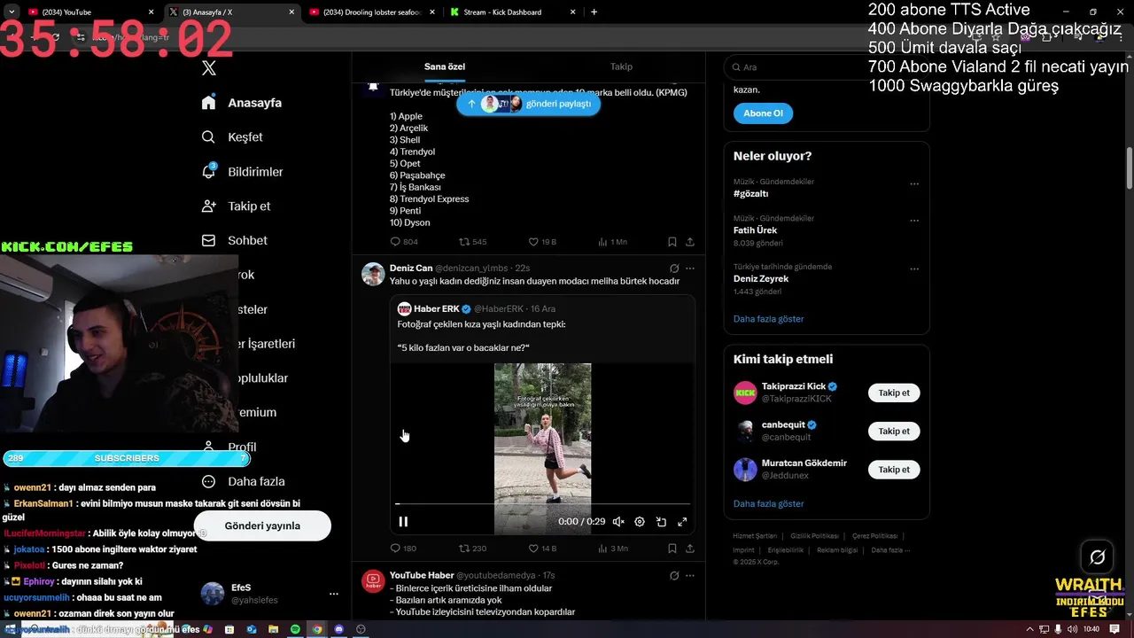The height and width of the screenshot is (638, 1134).
Task: Click page vertical scrollbar
Action: [x=1130, y=168]
